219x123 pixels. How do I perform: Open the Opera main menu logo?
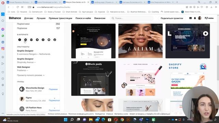click(3, 3)
